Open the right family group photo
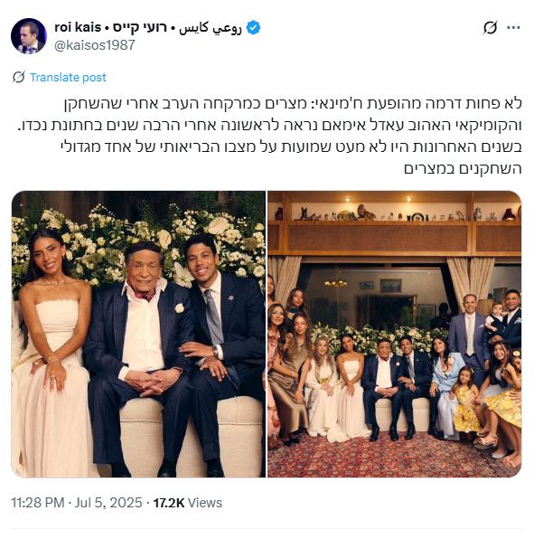 [395, 334]
